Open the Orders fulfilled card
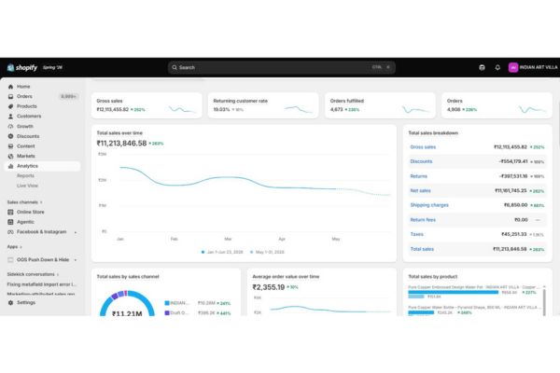Screen dimensions: 560x373 (x=380, y=105)
